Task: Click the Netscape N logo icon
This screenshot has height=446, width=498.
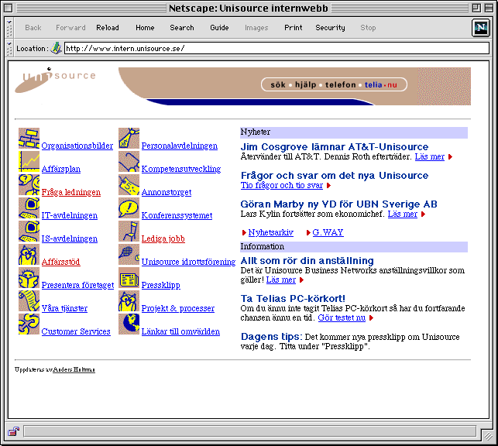Action: 480,28
